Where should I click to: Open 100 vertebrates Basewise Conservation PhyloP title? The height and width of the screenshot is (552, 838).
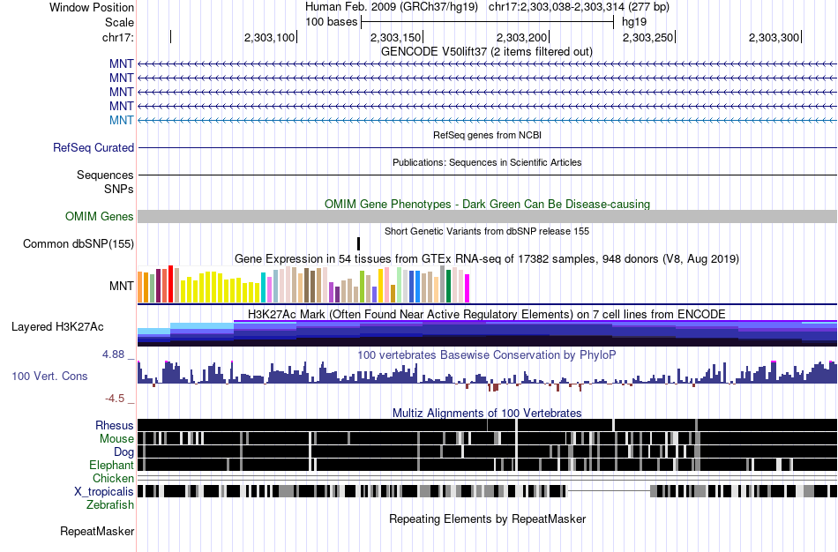point(487,354)
